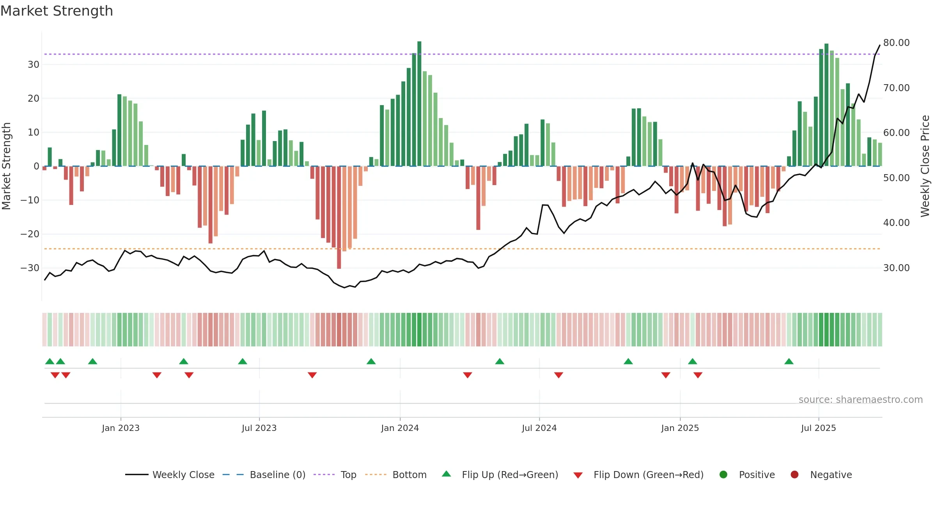Toggle the Negative legend entry
The height and width of the screenshot is (526, 936).
coord(821,475)
